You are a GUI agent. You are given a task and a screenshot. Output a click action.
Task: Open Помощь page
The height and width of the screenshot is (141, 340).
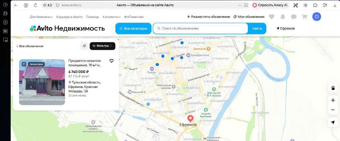coord(92,17)
